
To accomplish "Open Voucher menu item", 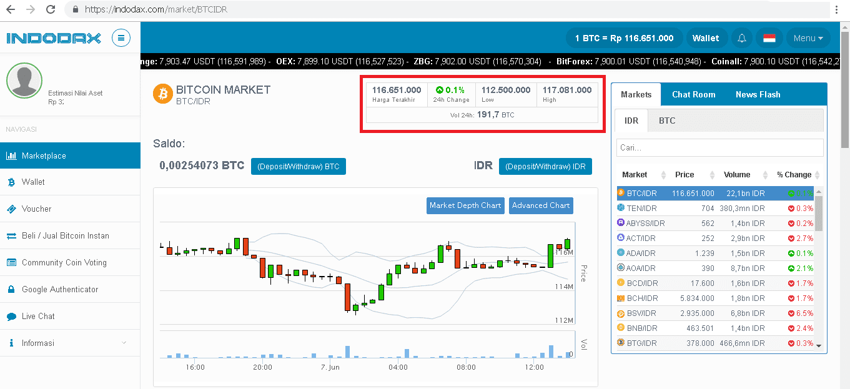I will 70,209.
